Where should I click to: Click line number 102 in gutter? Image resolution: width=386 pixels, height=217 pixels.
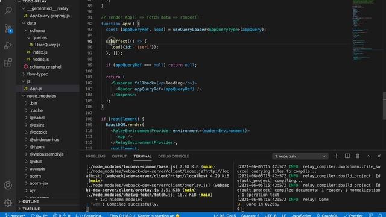(89, 83)
